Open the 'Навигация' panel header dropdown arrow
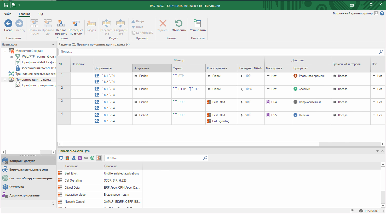This screenshot has width=386, height=214. pos(53,44)
